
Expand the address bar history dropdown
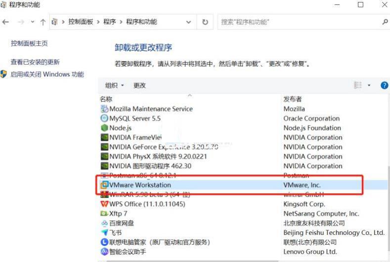[x=188, y=22]
